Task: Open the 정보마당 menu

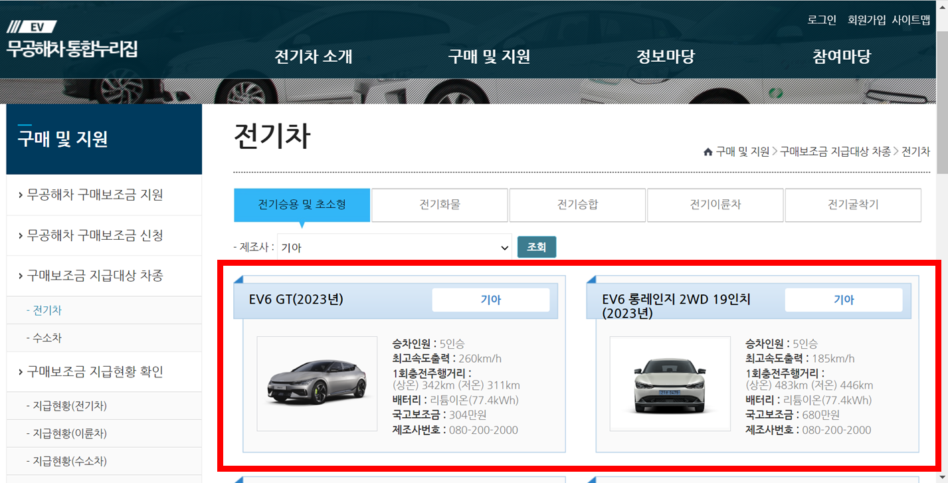Action: coord(665,56)
